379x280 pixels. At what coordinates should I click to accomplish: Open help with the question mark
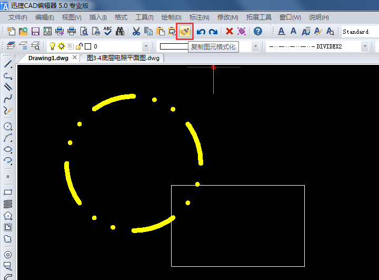tap(258, 31)
